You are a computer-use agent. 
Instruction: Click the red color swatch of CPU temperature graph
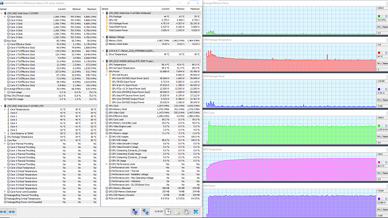(x=379, y=53)
